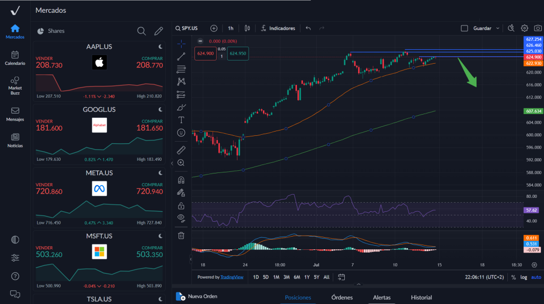Switch to the Alertas tab
Viewport: 544px width, 304px height.
point(381,298)
